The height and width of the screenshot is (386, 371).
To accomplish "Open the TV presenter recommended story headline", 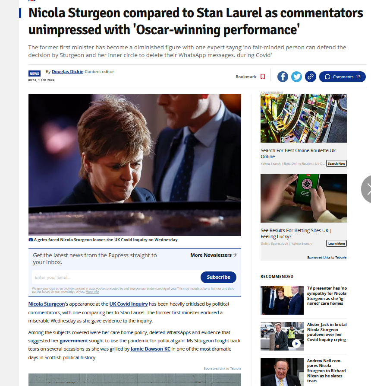I will coord(327,296).
